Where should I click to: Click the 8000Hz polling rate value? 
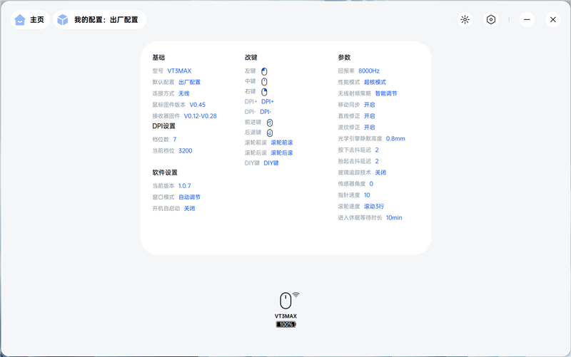[x=369, y=71]
